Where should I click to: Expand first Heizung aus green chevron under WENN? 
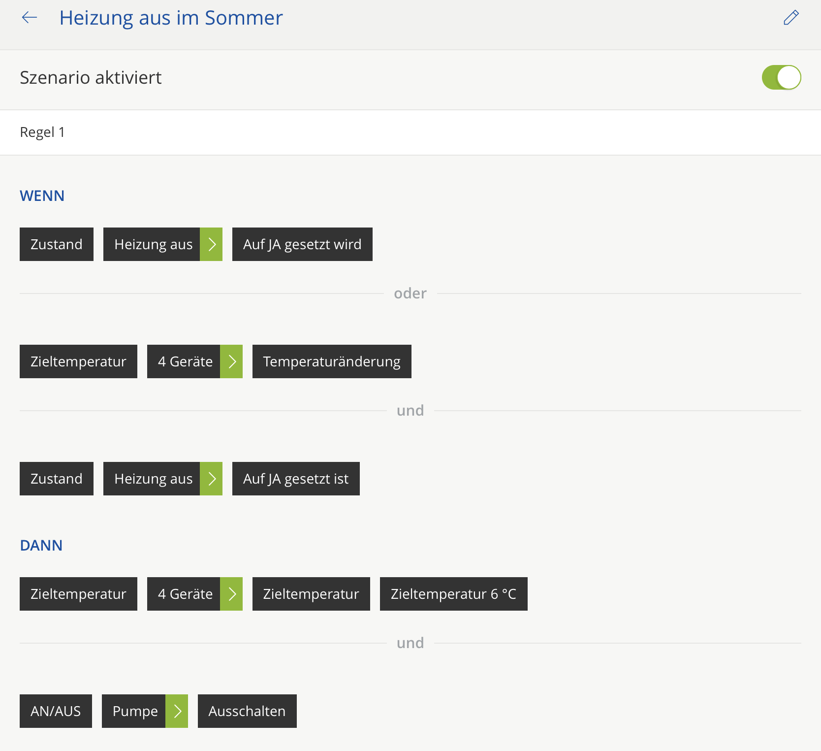[212, 244]
